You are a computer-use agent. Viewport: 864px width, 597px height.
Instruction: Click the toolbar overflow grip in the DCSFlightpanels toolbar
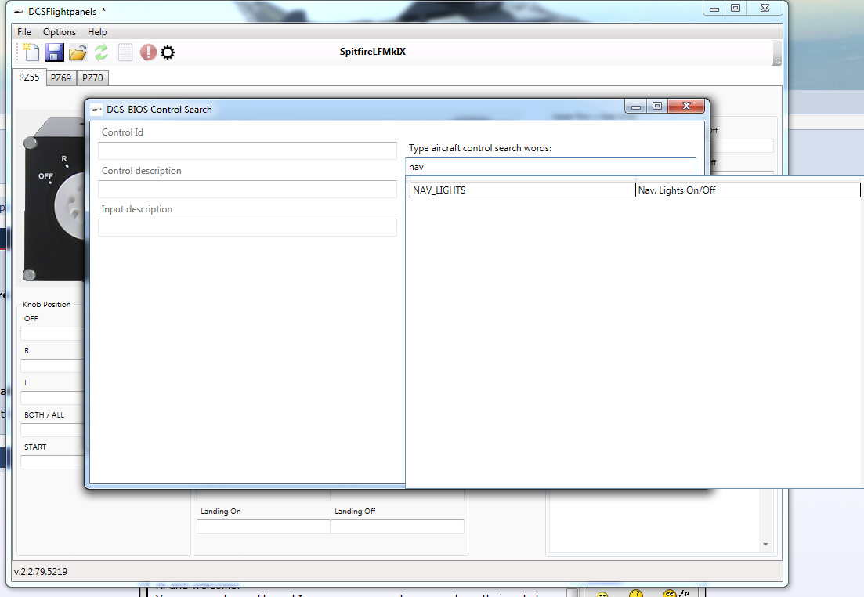click(x=778, y=53)
